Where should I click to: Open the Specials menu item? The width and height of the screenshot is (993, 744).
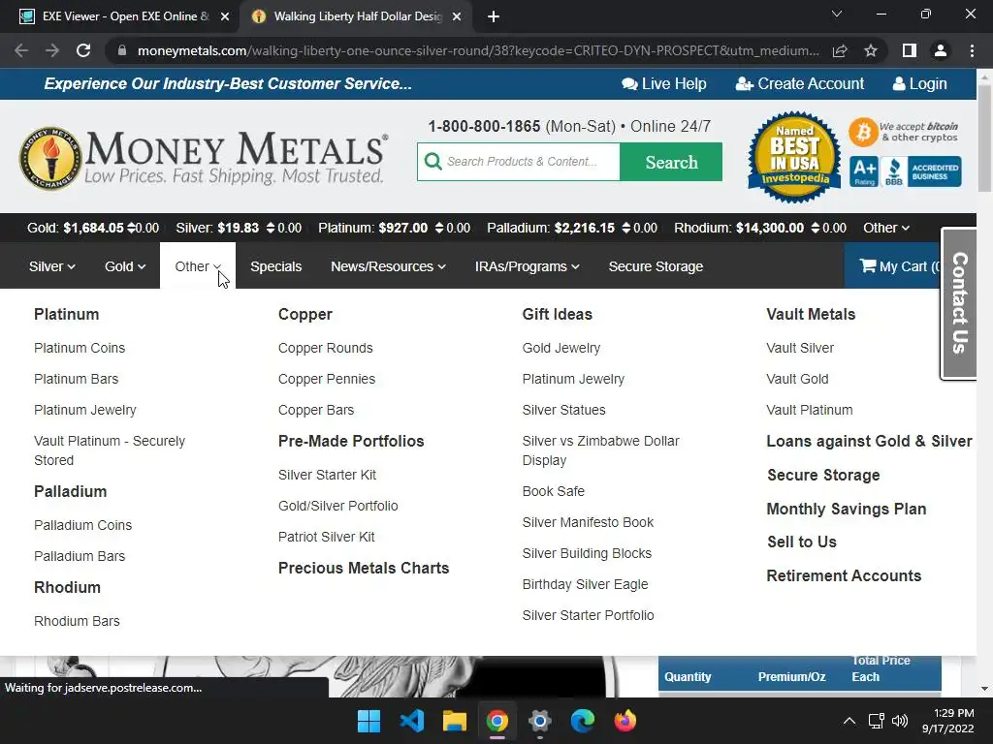[x=275, y=266]
